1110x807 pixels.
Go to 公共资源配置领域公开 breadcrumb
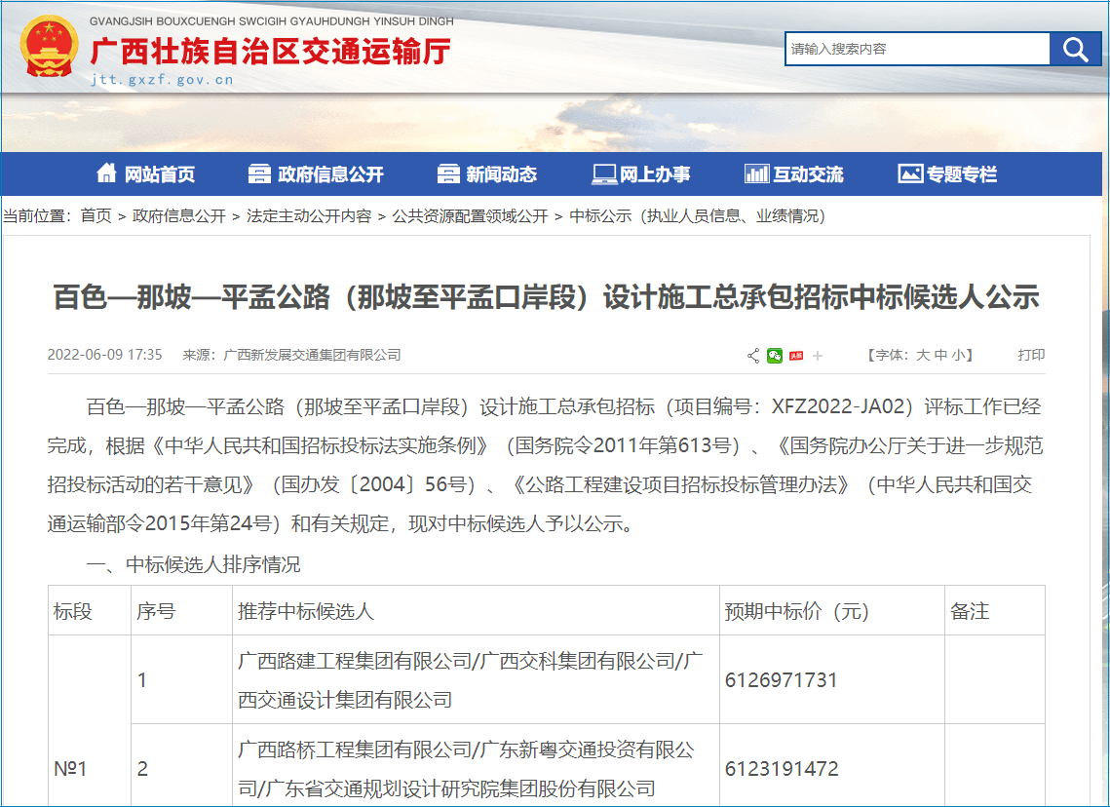[x=470, y=216]
